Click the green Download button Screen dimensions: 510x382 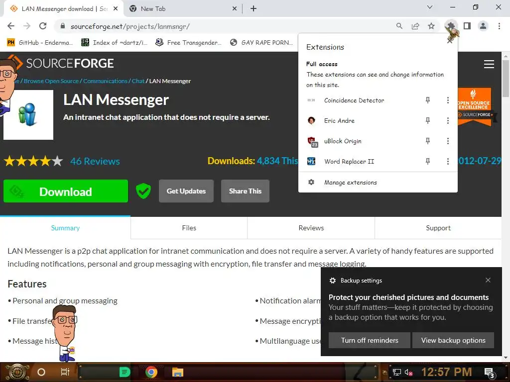click(66, 191)
